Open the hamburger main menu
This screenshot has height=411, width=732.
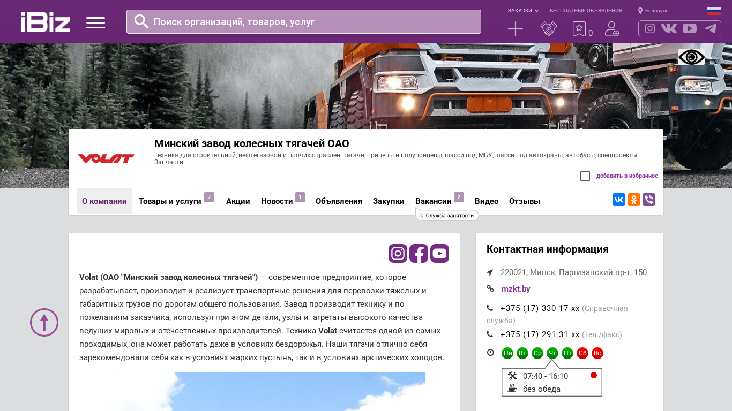point(96,22)
